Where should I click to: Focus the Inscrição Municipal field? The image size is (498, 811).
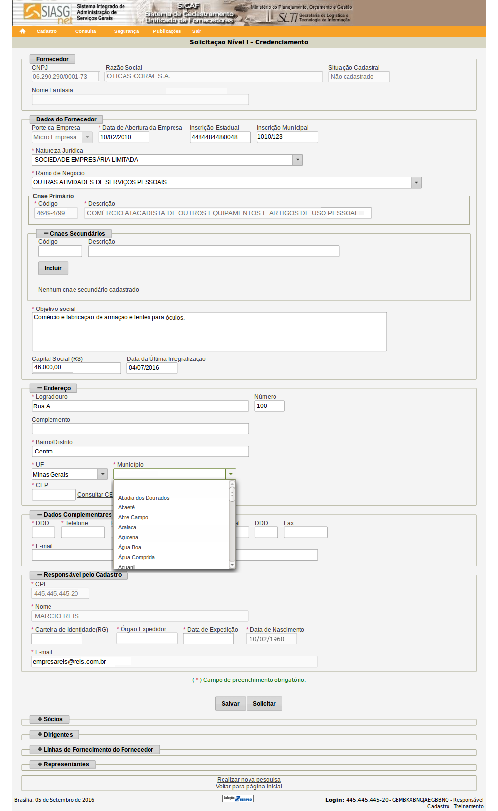pos(287,137)
